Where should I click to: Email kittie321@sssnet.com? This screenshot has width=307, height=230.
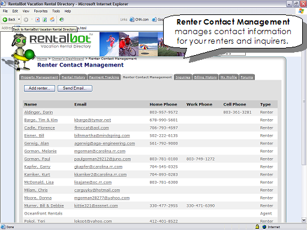tap(96, 205)
